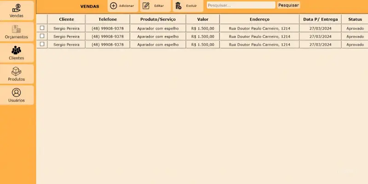Image resolution: width=368 pixels, height=184 pixels.
Task: Click the Excluir trash icon
Action: pyautogui.click(x=178, y=6)
